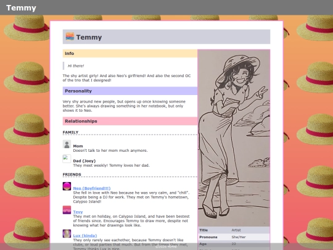This screenshot has width=333, height=250.
Task: Click the 'Mom' relationship name
Action: tap(78, 146)
